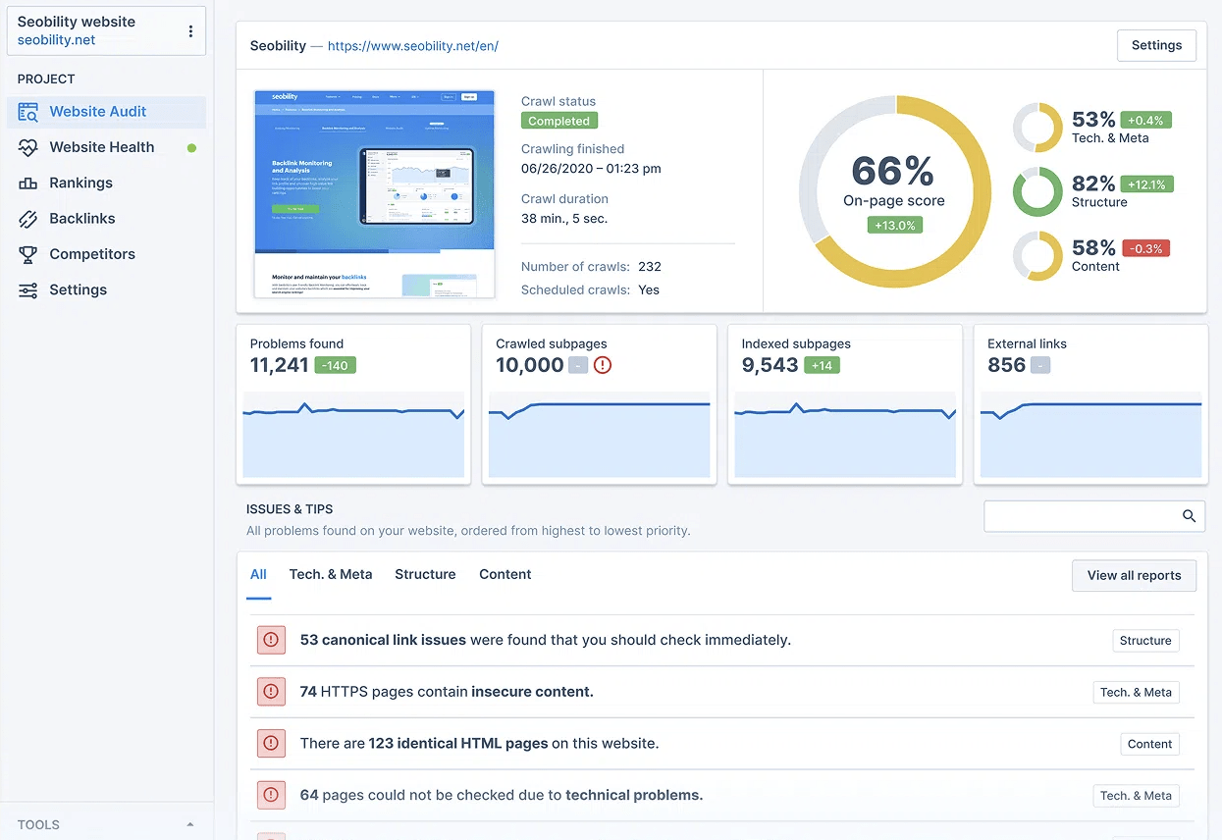This screenshot has width=1222, height=840.
Task: Open the seobility.net/en/ URL link
Action: (x=413, y=46)
